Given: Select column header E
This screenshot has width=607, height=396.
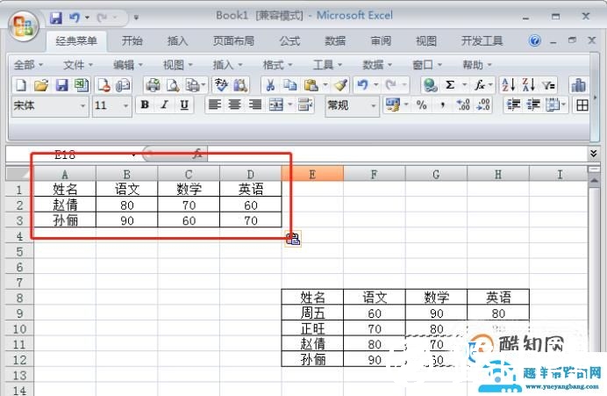Looking at the screenshot, I should coord(312,175).
